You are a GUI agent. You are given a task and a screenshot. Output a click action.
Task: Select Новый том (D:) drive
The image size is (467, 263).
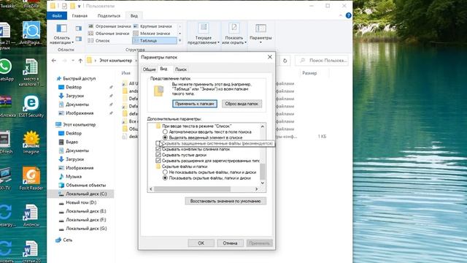[81, 202]
